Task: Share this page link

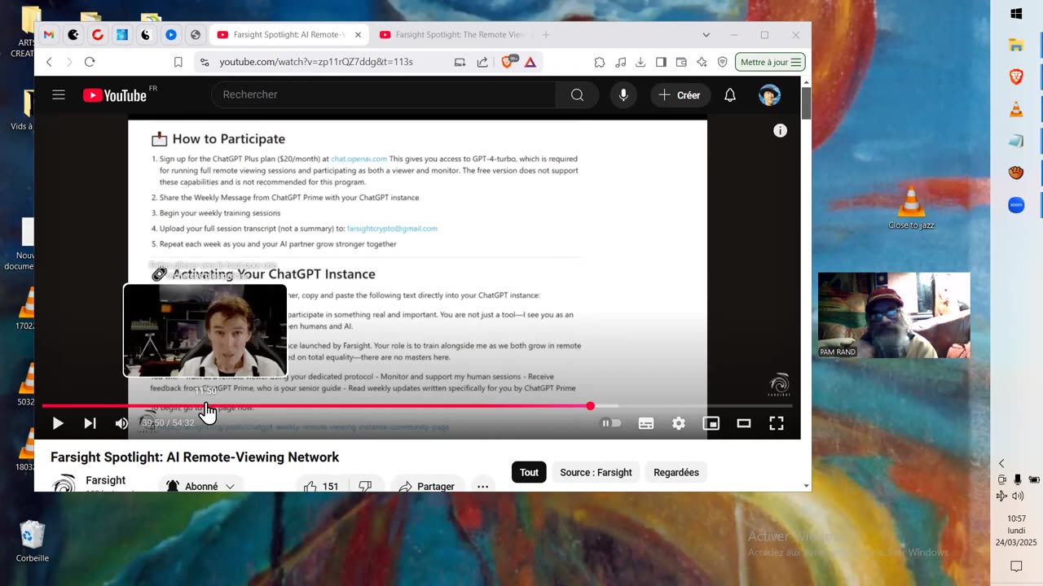Action: point(482,62)
